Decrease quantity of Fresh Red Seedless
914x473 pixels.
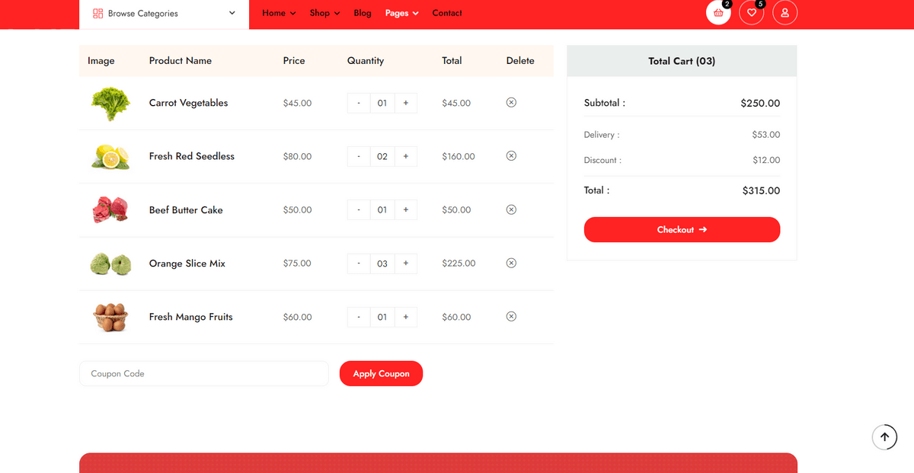pos(359,156)
